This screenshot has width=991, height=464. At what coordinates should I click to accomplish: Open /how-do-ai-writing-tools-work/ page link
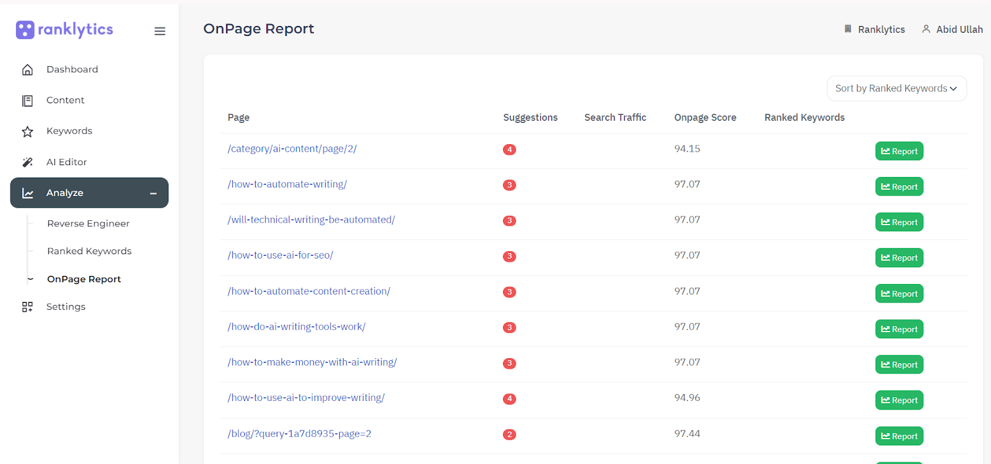(x=296, y=327)
